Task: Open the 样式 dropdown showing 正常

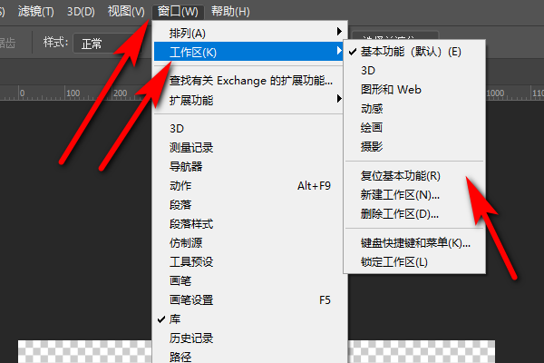Action: pyautogui.click(x=108, y=44)
